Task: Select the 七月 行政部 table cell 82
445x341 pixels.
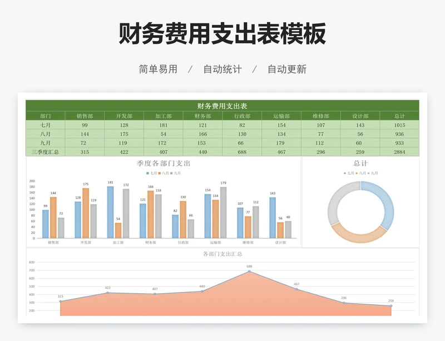Action: [x=242, y=125]
